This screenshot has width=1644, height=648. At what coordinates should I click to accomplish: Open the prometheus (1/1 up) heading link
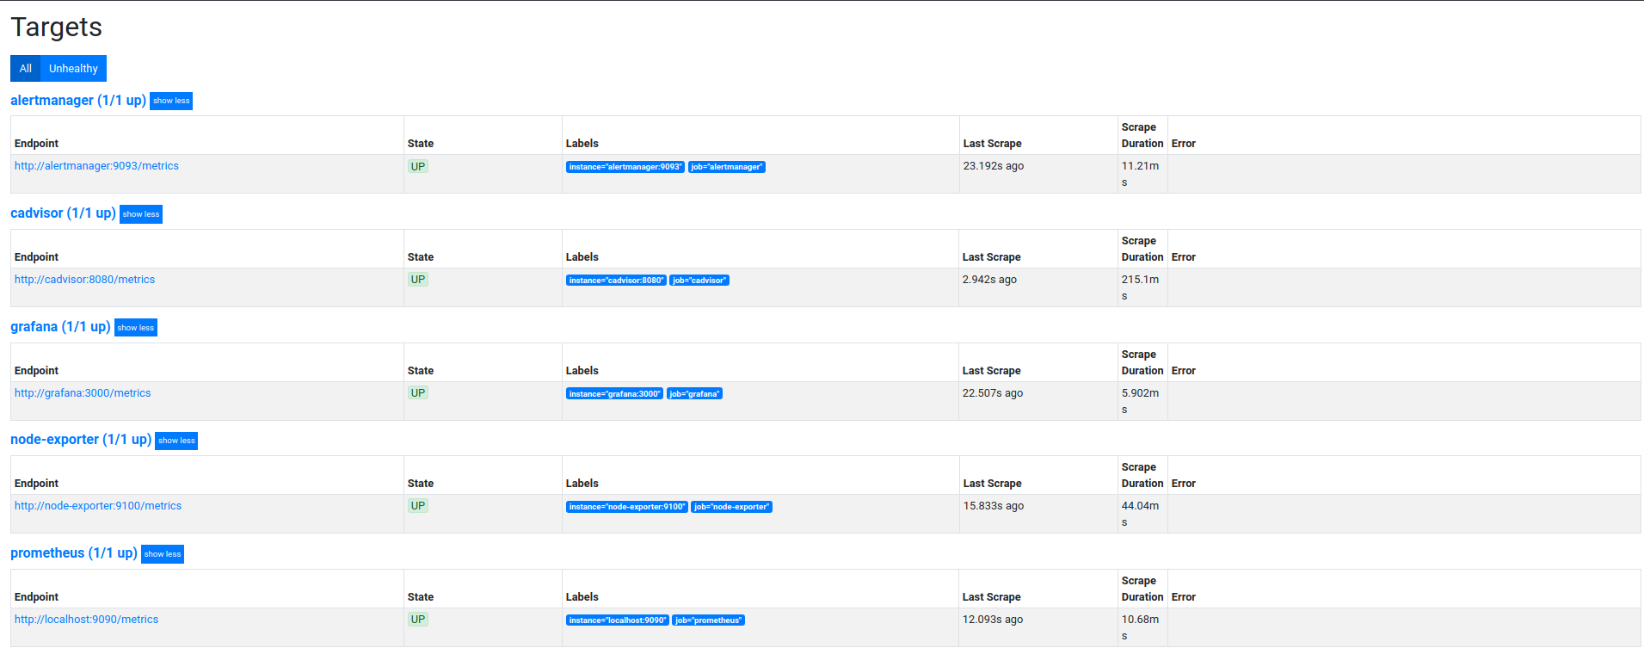pyautogui.click(x=74, y=553)
